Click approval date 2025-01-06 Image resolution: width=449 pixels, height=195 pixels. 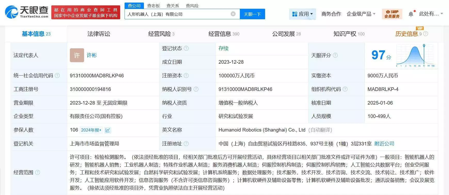click(380, 103)
